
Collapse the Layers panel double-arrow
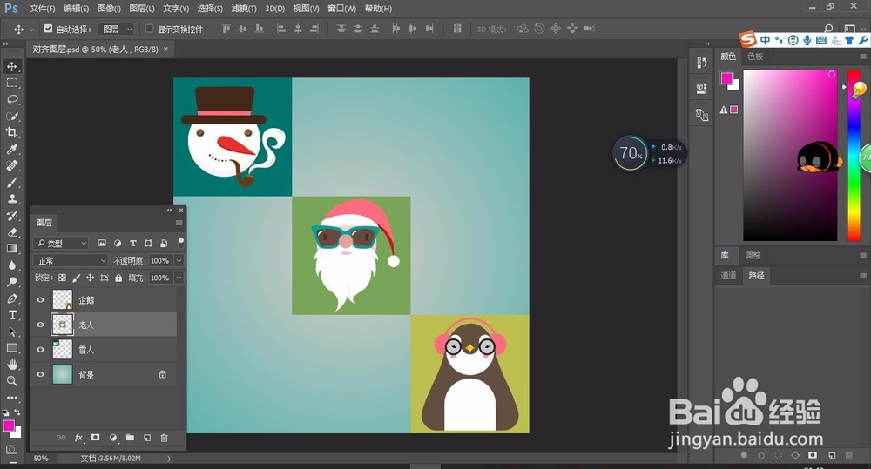click(170, 210)
